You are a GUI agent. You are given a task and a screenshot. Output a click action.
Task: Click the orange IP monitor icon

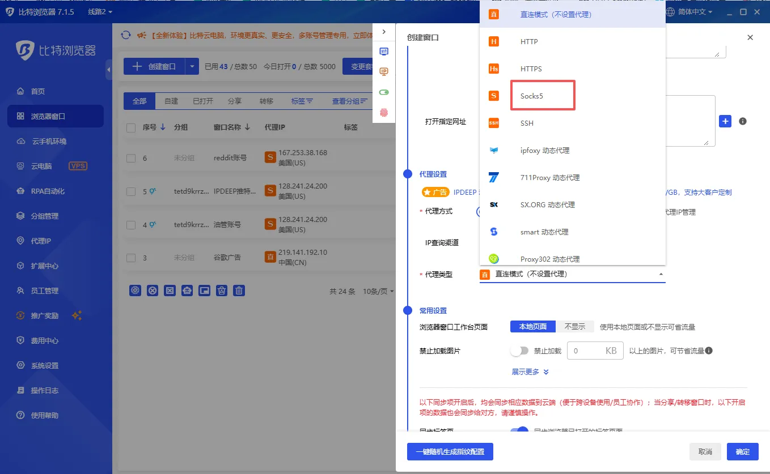click(384, 72)
